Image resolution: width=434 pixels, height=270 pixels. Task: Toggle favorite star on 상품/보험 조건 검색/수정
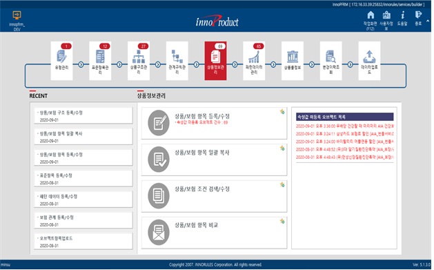click(282, 184)
